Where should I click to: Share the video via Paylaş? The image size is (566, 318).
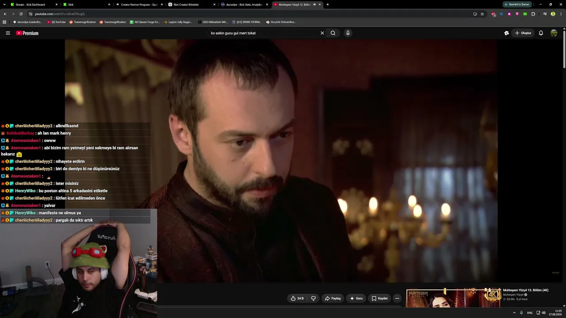[333, 299]
